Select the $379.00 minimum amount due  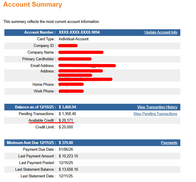point(66,143)
